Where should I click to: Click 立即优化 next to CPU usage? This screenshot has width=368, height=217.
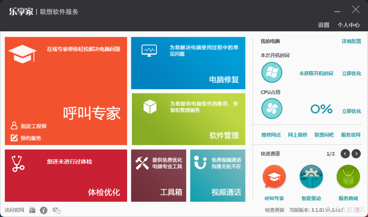tap(351, 111)
